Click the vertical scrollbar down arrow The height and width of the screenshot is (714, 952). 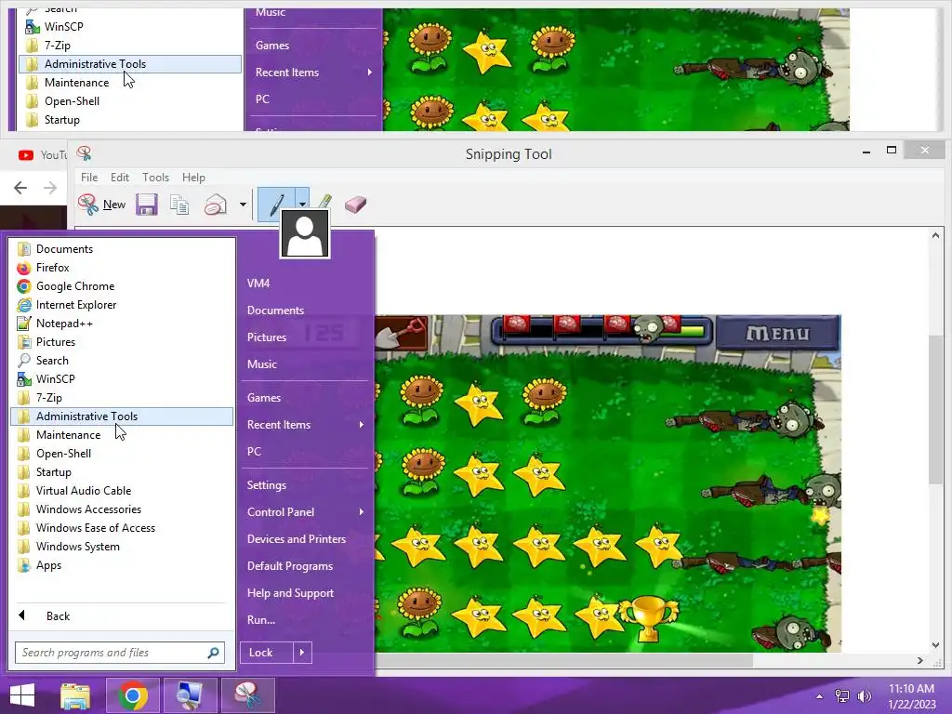tap(935, 645)
